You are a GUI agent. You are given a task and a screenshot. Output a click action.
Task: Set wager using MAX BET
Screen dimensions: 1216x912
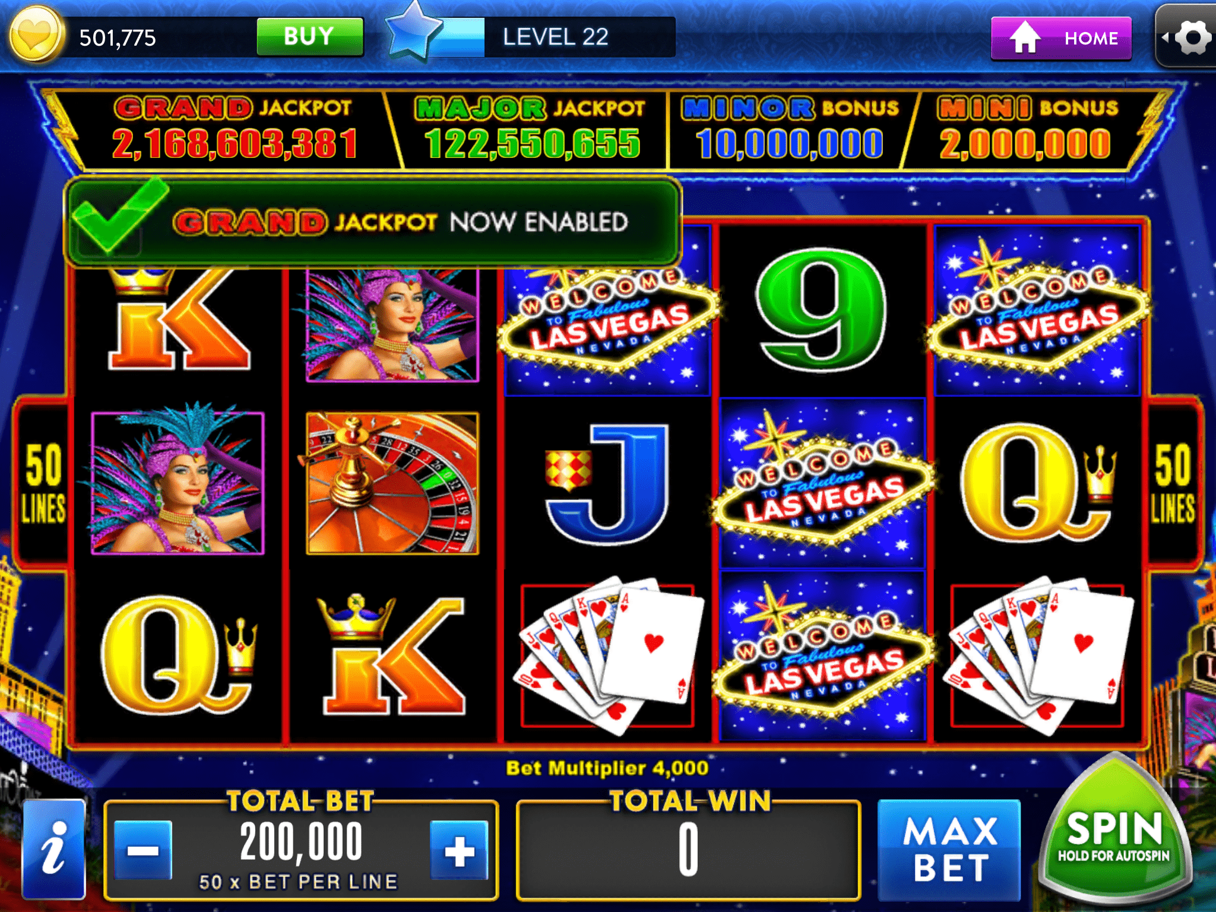point(949,849)
